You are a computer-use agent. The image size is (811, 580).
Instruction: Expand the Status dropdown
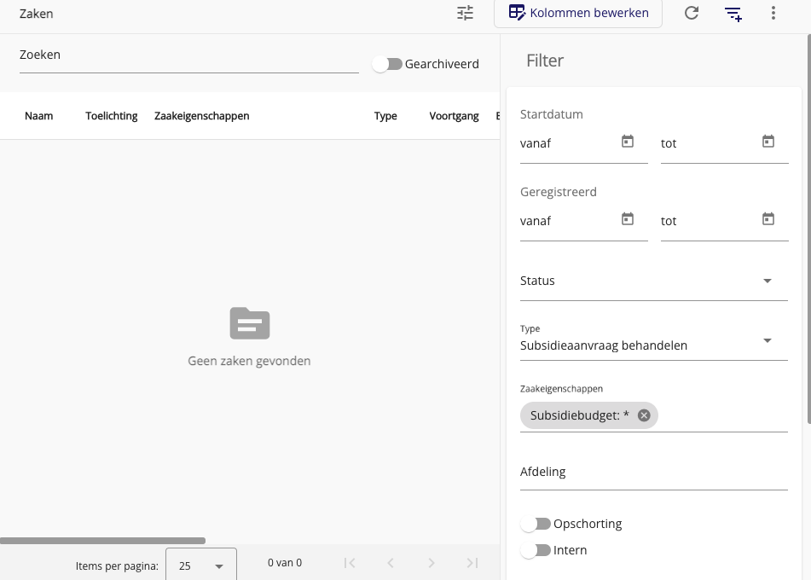click(x=653, y=281)
